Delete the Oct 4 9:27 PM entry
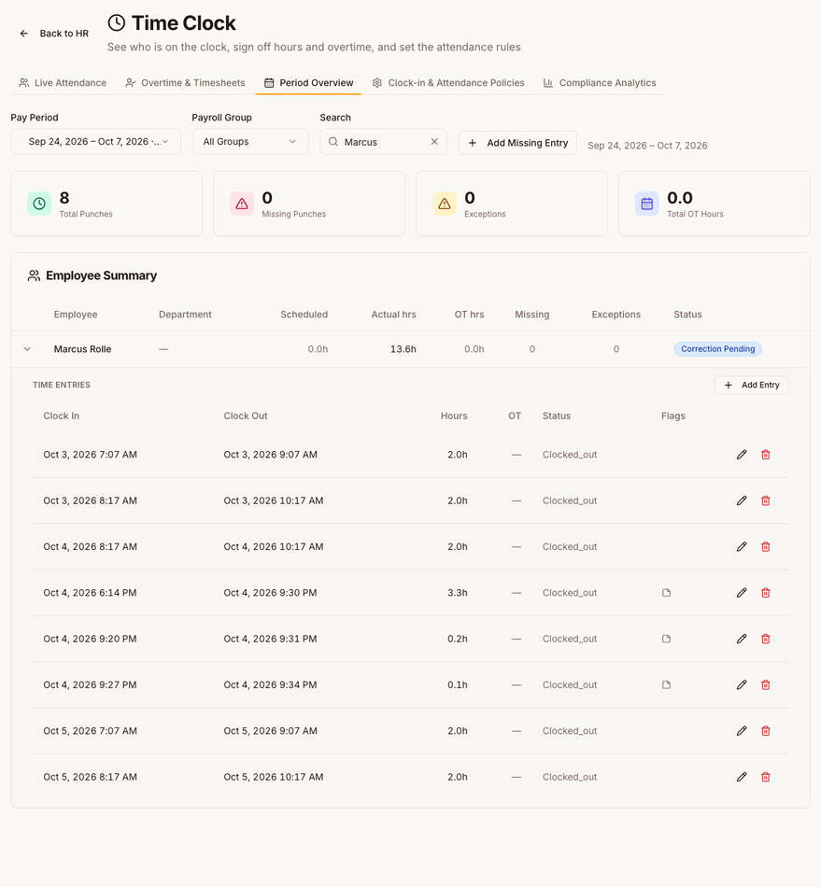Image resolution: width=821 pixels, height=887 pixels. coord(766,685)
